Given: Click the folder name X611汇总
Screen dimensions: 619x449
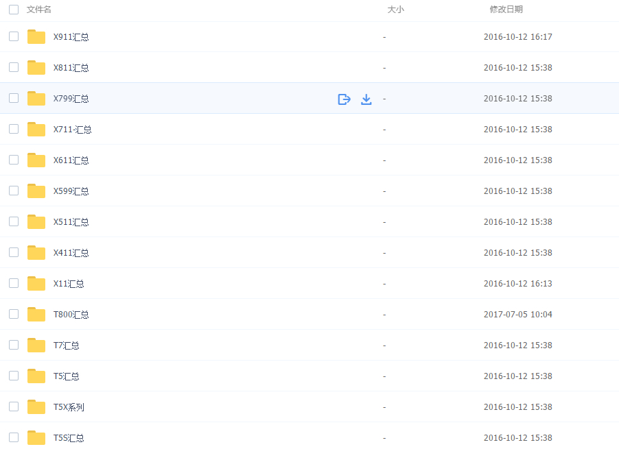Looking at the screenshot, I should pos(71,160).
